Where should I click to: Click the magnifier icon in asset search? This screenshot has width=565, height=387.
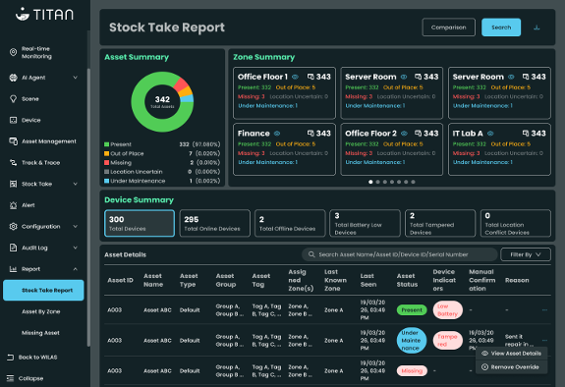(x=311, y=254)
